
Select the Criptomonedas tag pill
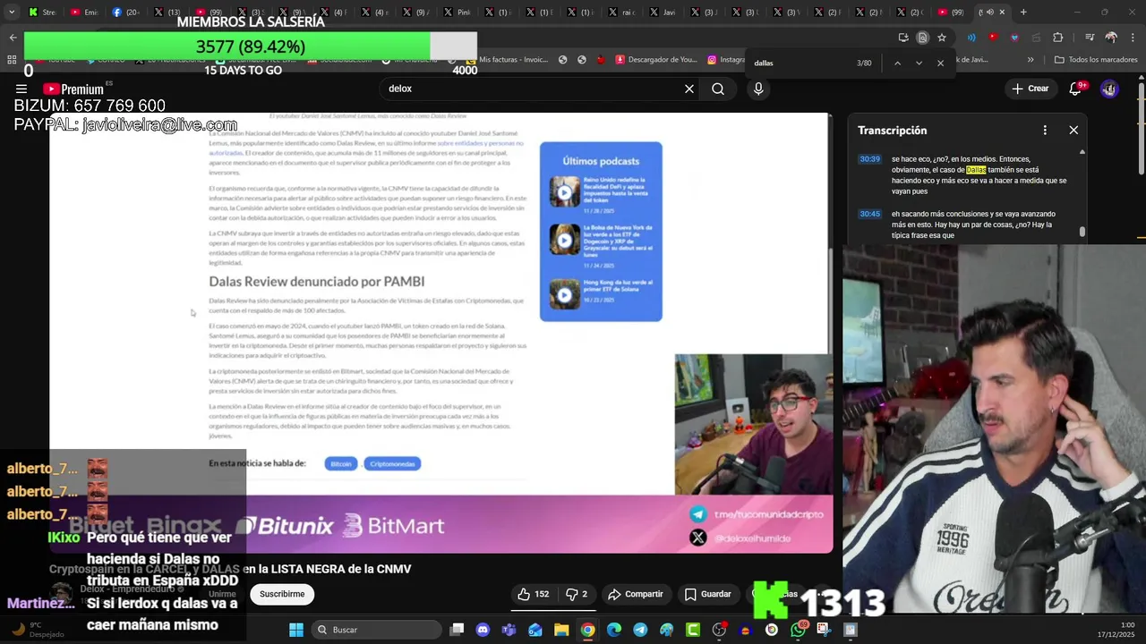pos(392,463)
